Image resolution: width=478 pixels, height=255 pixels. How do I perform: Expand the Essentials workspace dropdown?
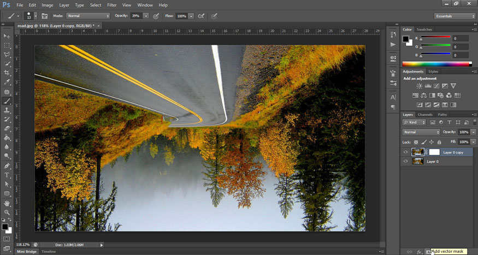455,16
